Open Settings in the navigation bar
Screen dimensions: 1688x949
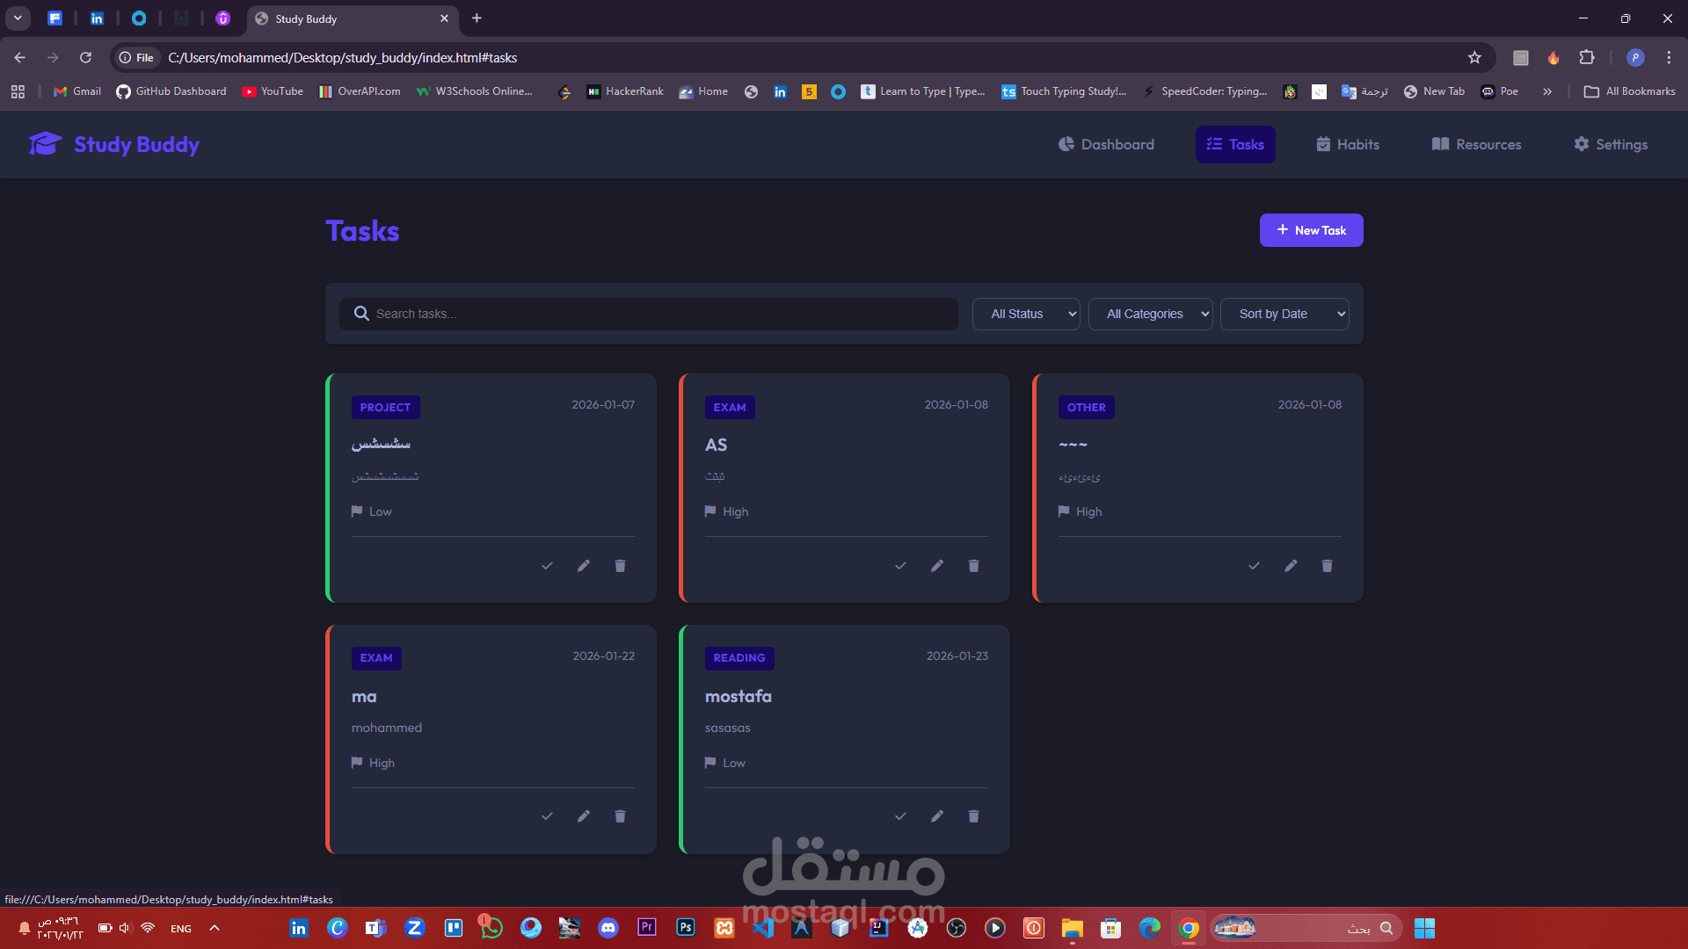[x=1611, y=144]
